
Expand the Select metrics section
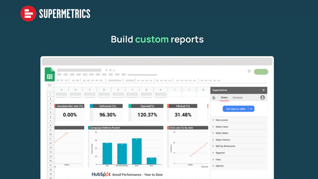click(x=239, y=140)
